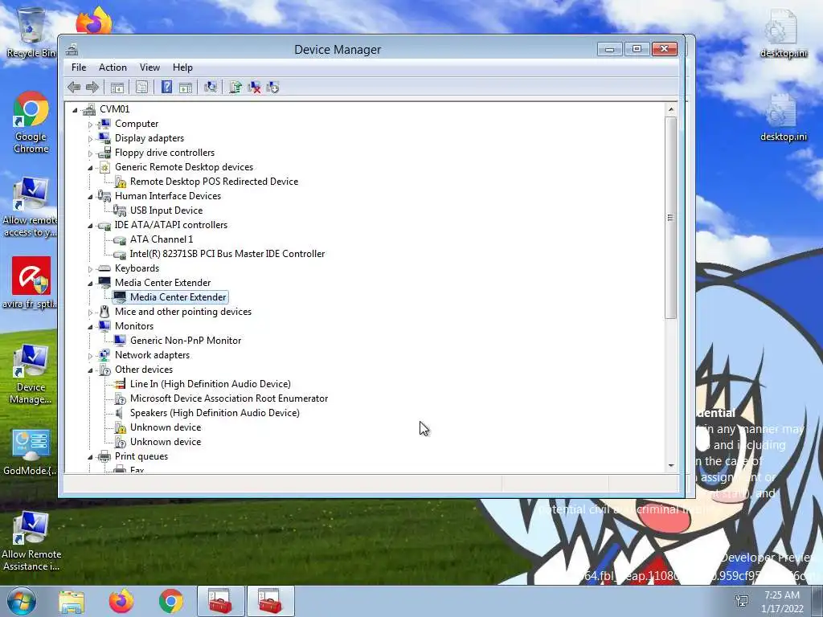Collapse the Other devices category
Image resolution: width=823 pixels, height=617 pixels.
click(90, 370)
